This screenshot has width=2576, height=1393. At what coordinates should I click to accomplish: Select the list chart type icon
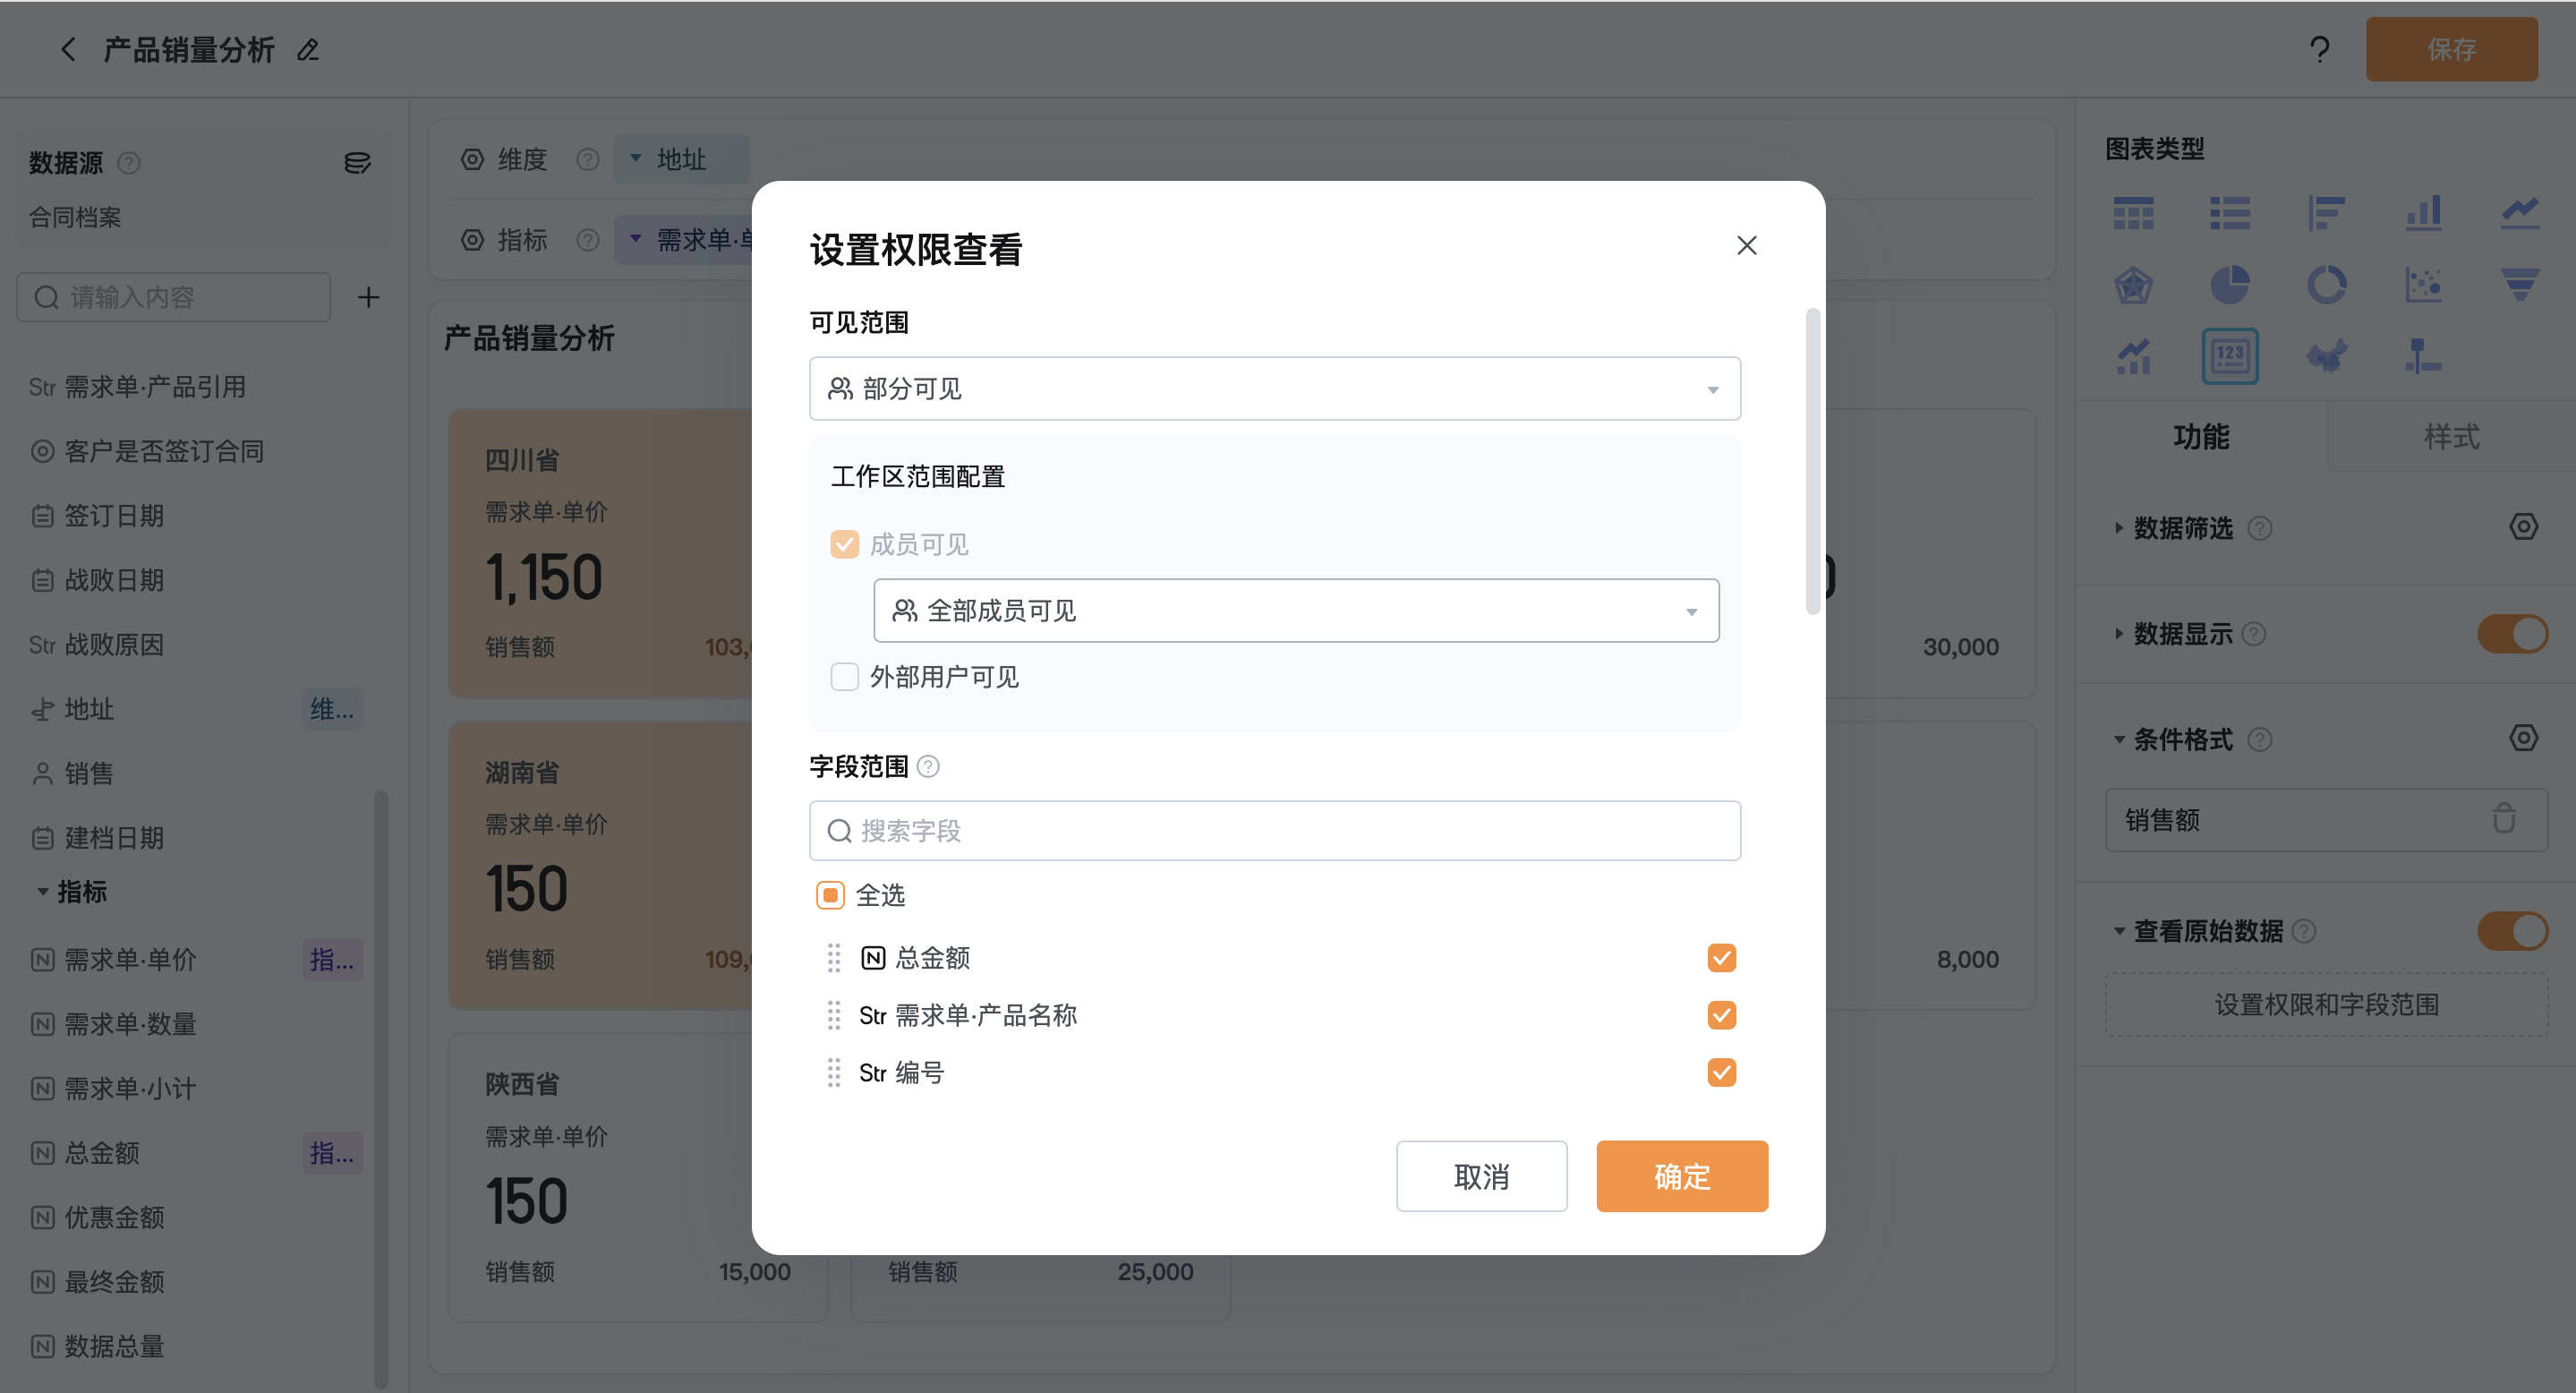2230,213
